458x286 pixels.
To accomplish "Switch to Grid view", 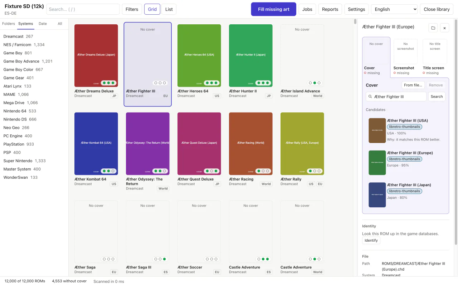I will pyautogui.click(x=152, y=9).
